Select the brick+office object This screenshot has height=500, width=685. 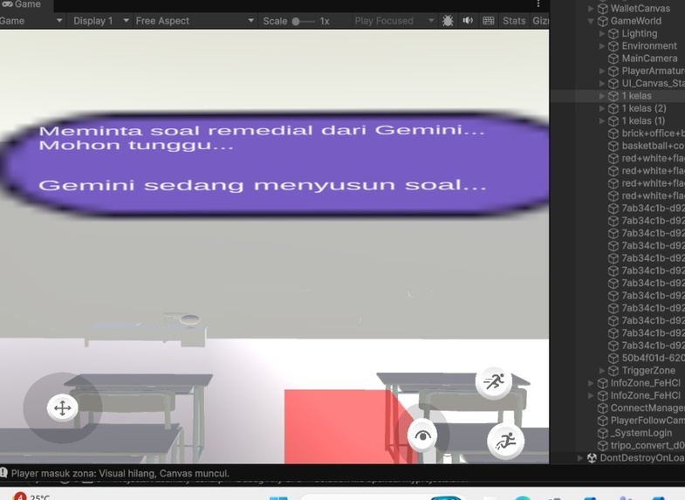pos(653,134)
